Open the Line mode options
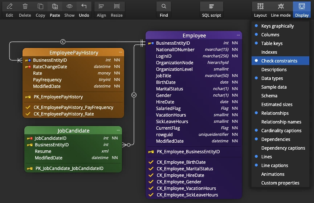Viewport: 314px width, 203px height. 281,9
